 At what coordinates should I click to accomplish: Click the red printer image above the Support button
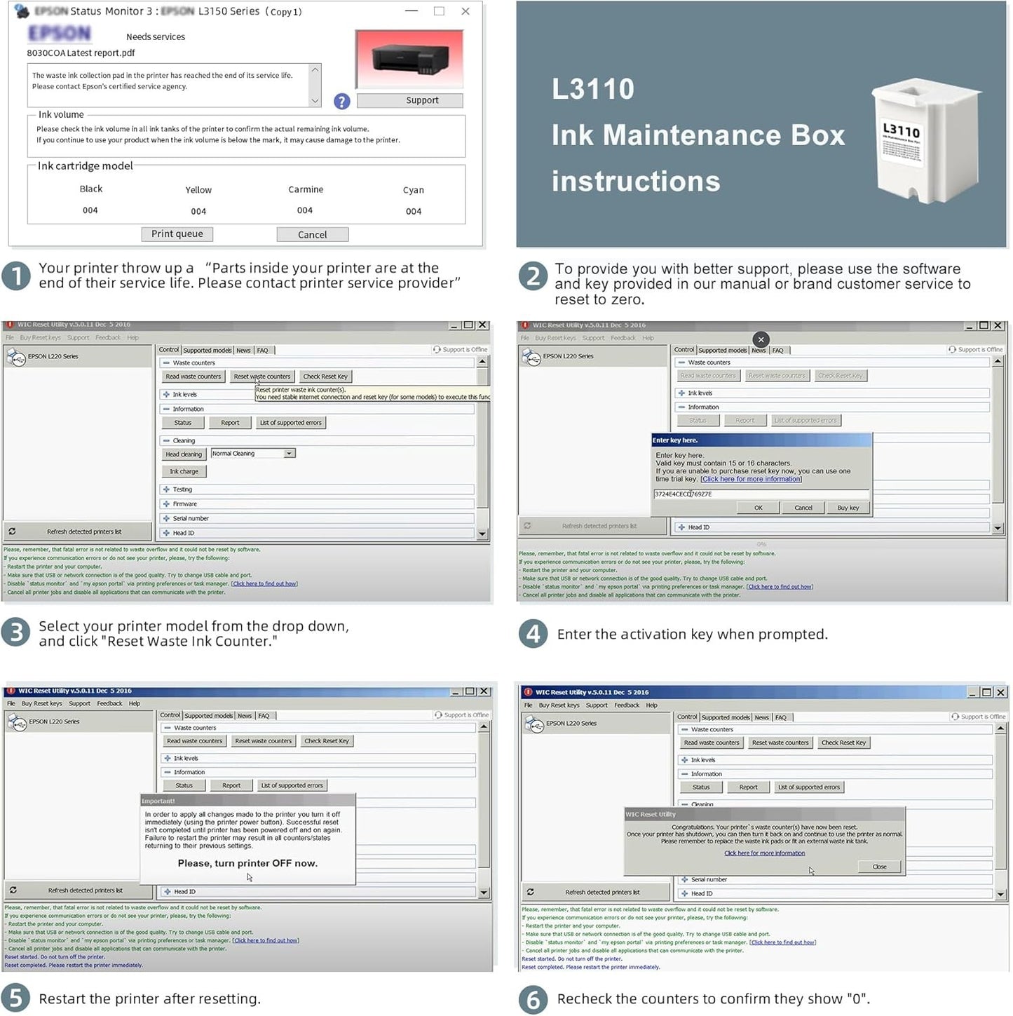(x=409, y=60)
